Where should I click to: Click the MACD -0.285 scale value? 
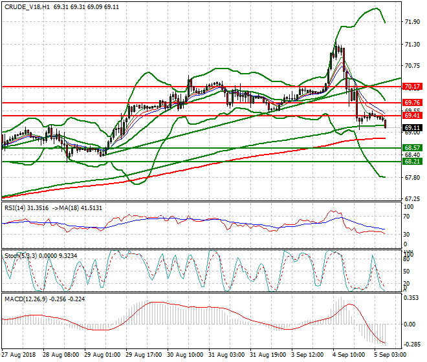click(411, 345)
